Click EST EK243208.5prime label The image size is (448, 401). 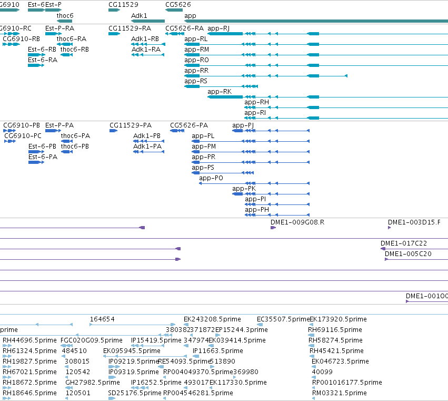click(212, 319)
